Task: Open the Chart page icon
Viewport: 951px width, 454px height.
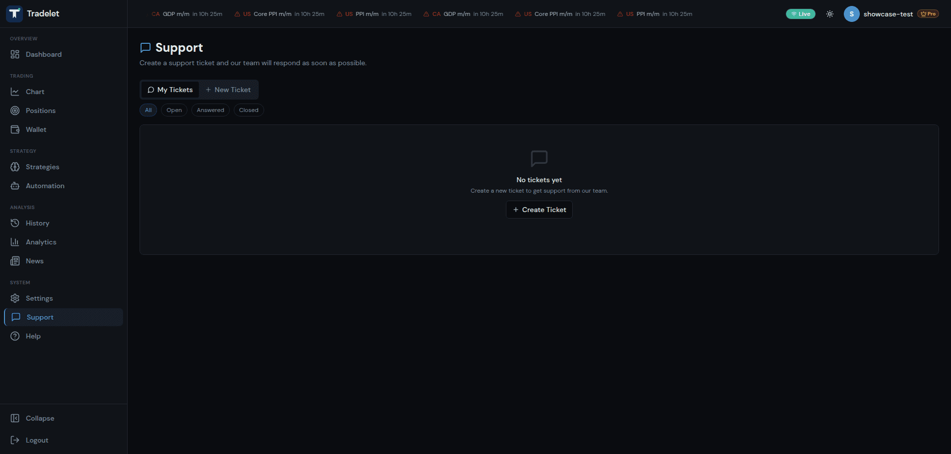Action: tap(15, 92)
